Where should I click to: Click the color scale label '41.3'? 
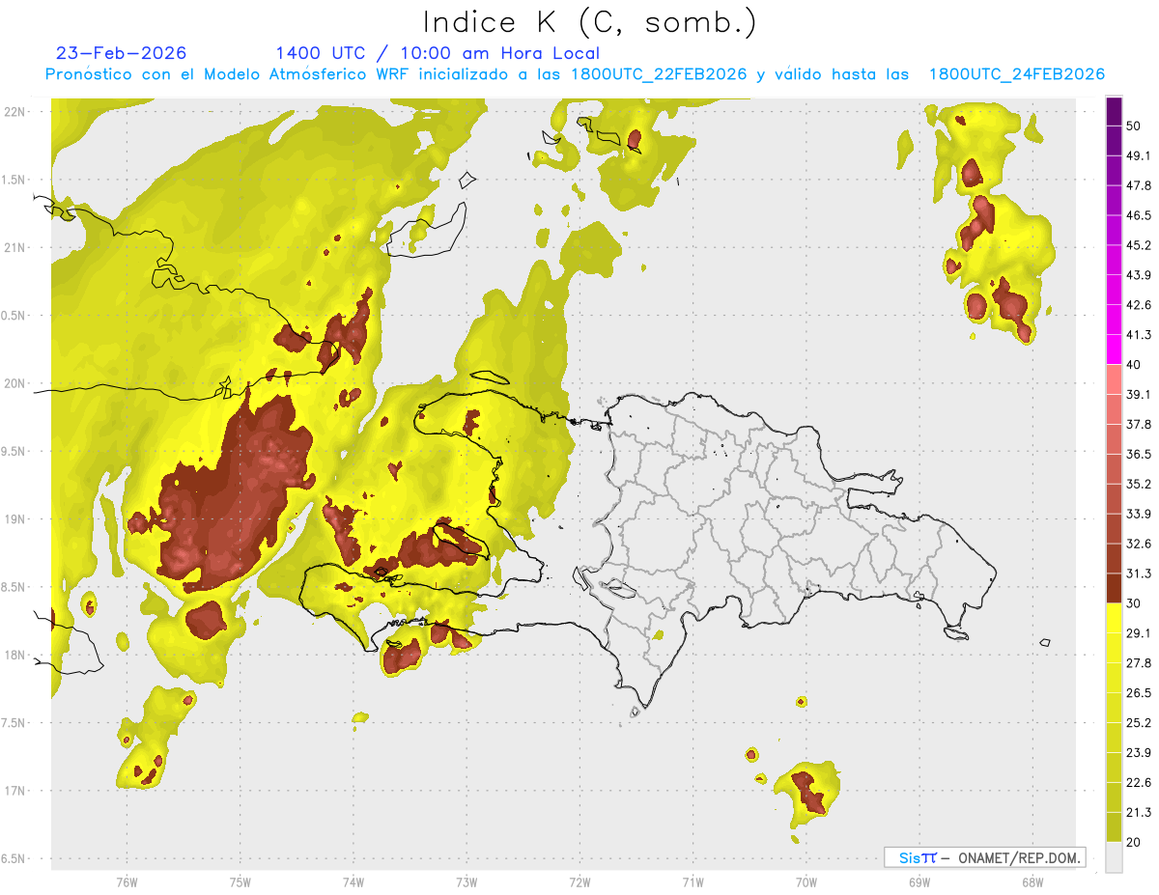coord(1139,335)
